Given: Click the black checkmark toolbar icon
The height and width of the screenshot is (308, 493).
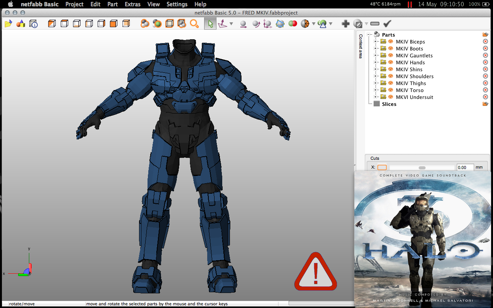Looking at the screenshot, I should click(x=387, y=24).
